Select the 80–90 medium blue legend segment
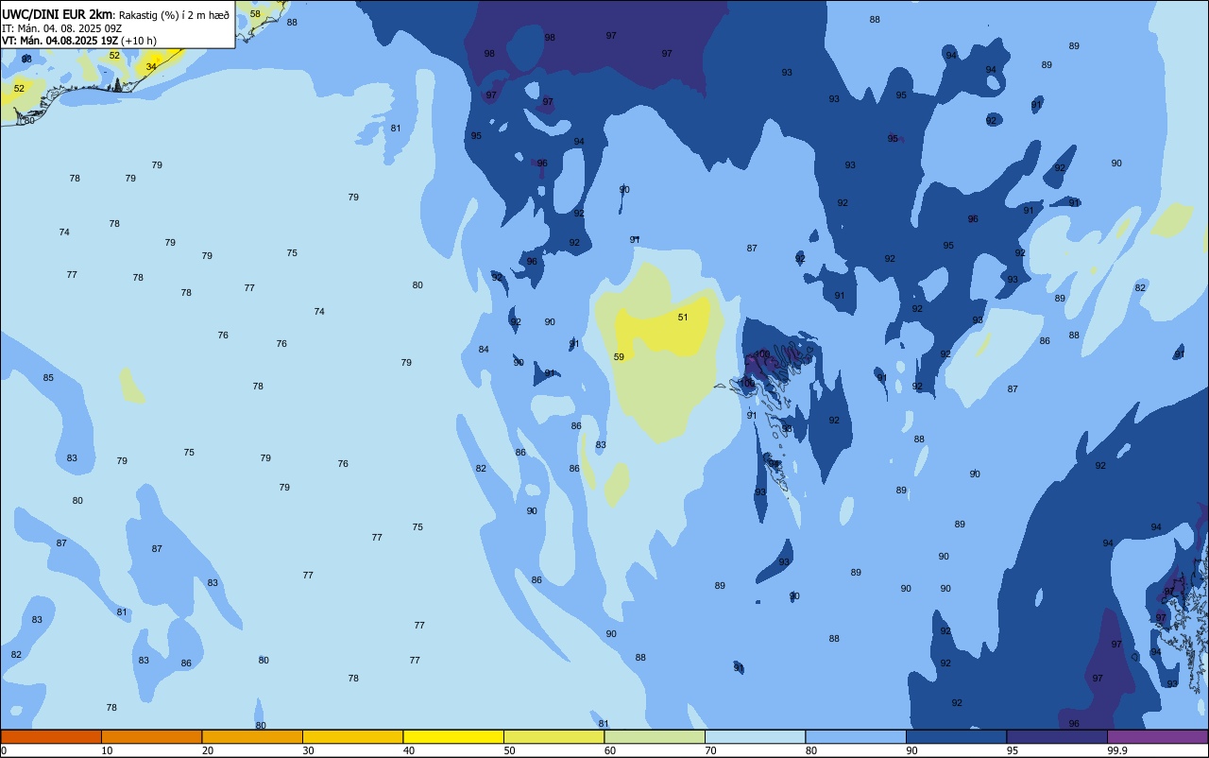Screen dimensions: 1209x758 pos(856,736)
